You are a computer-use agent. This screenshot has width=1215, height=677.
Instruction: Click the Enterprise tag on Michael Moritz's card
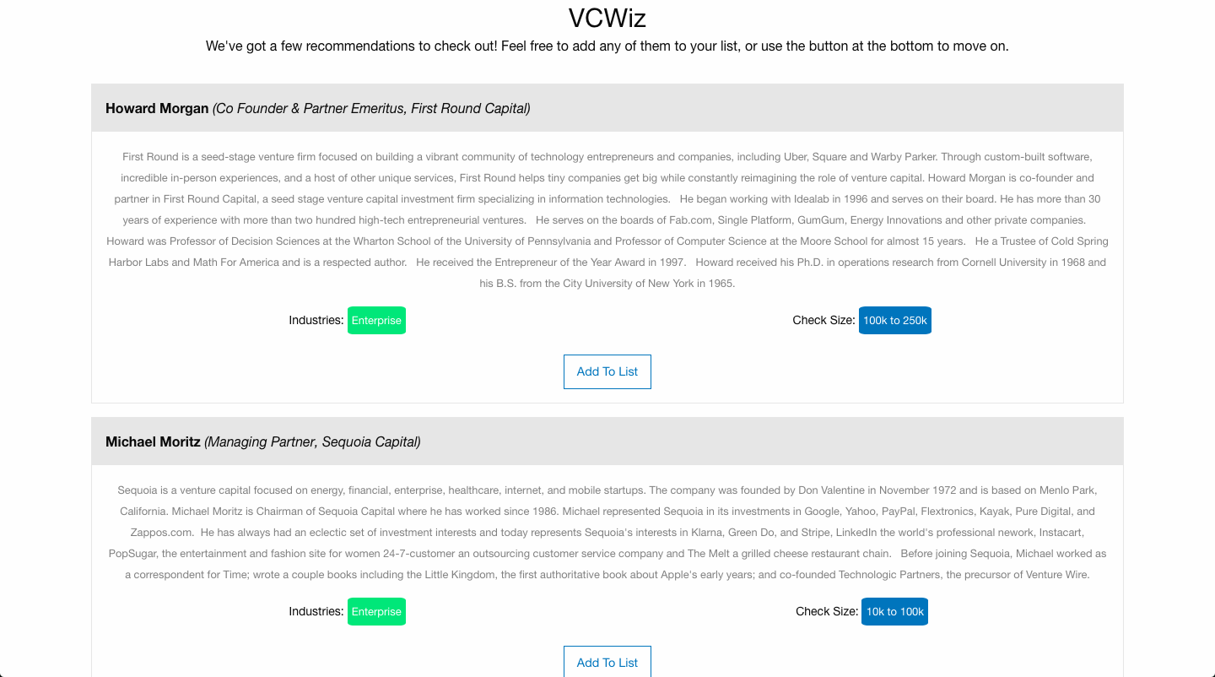pyautogui.click(x=376, y=612)
